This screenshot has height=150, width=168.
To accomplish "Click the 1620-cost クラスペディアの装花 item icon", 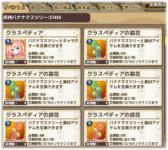I will click(x=15, y=90).
